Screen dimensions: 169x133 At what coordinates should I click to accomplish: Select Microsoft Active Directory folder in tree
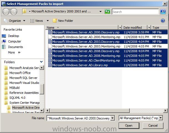[x=26, y=108]
